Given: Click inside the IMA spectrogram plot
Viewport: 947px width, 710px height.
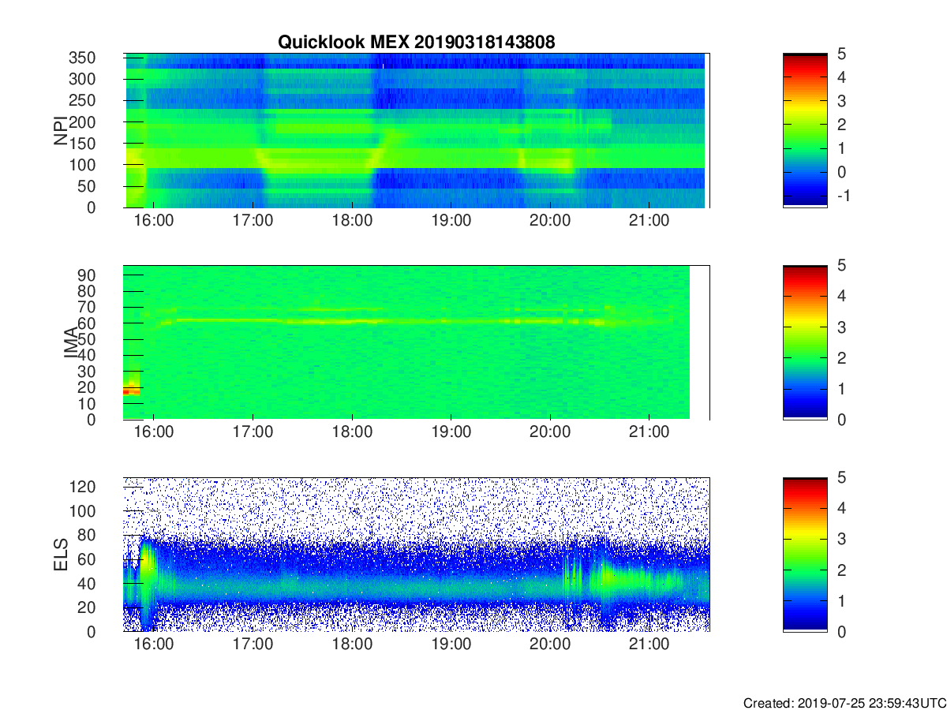Looking at the screenshot, I should [416, 342].
